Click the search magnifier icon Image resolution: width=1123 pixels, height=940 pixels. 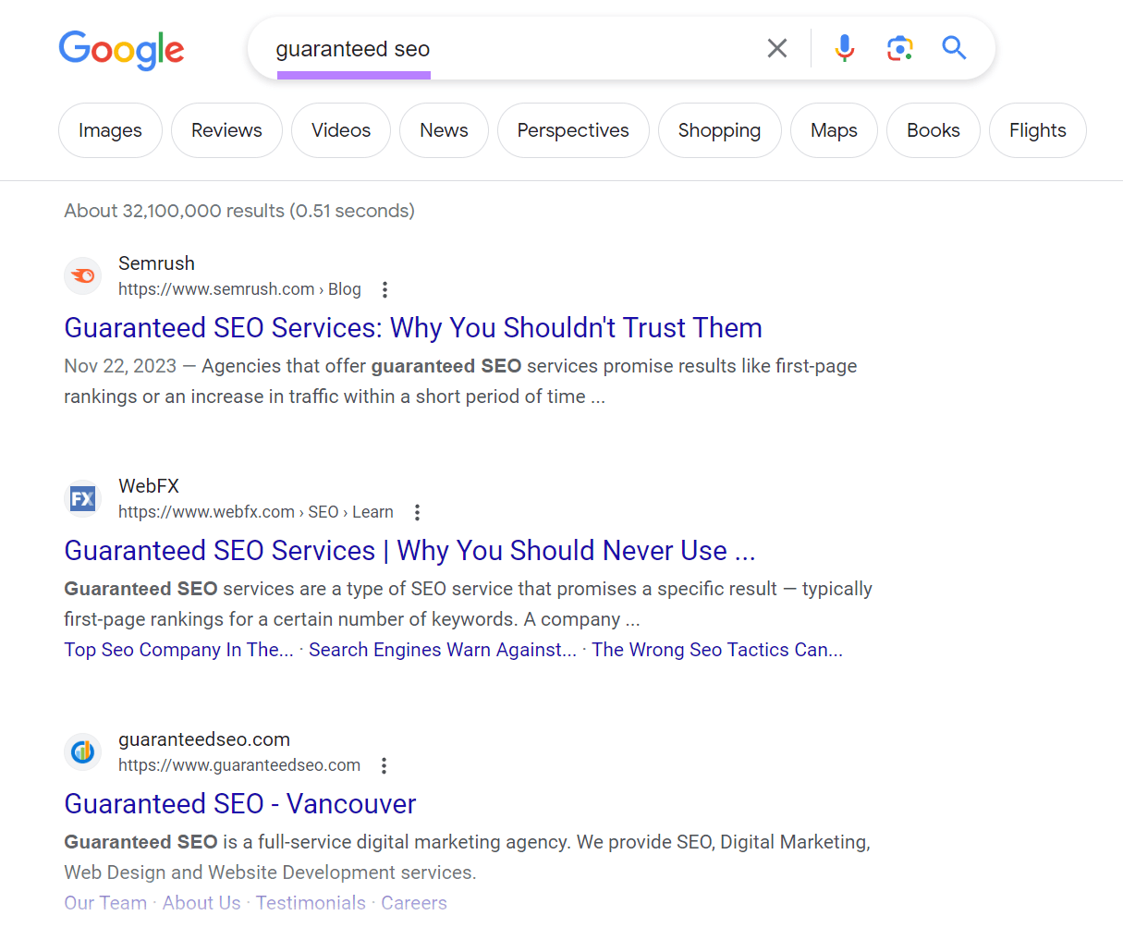[x=954, y=48]
